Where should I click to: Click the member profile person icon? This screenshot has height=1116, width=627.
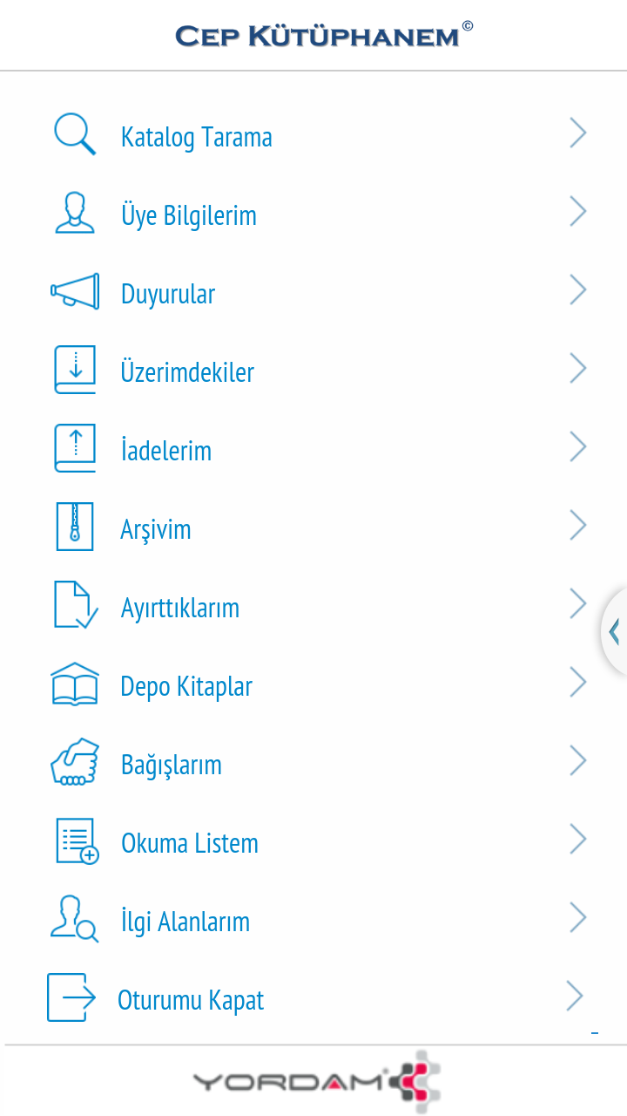75,214
